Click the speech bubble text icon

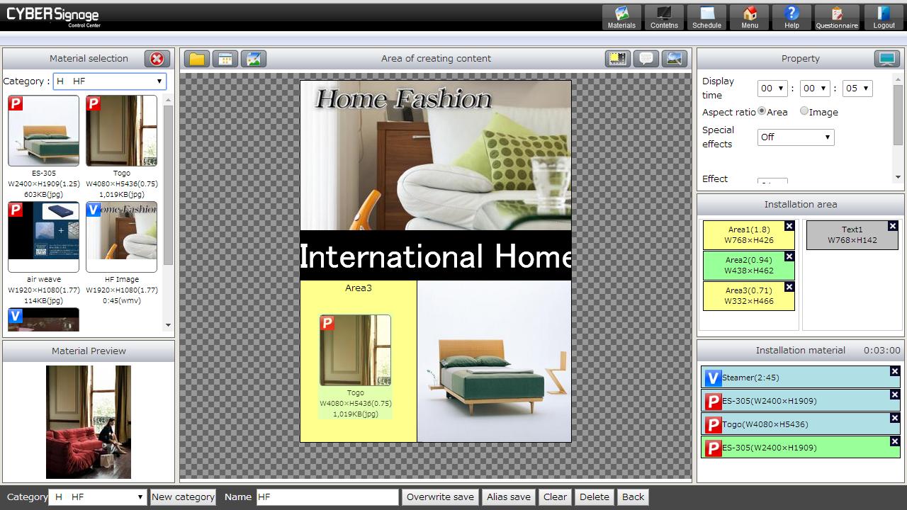click(x=646, y=59)
